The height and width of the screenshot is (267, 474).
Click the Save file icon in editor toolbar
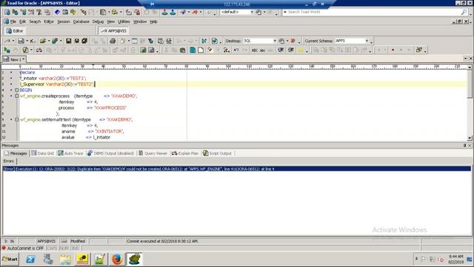pyautogui.click(x=69, y=41)
